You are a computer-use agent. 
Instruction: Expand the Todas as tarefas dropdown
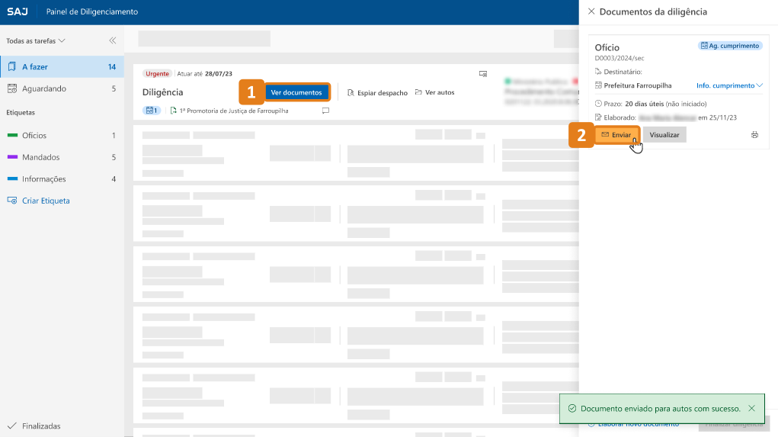coord(36,40)
